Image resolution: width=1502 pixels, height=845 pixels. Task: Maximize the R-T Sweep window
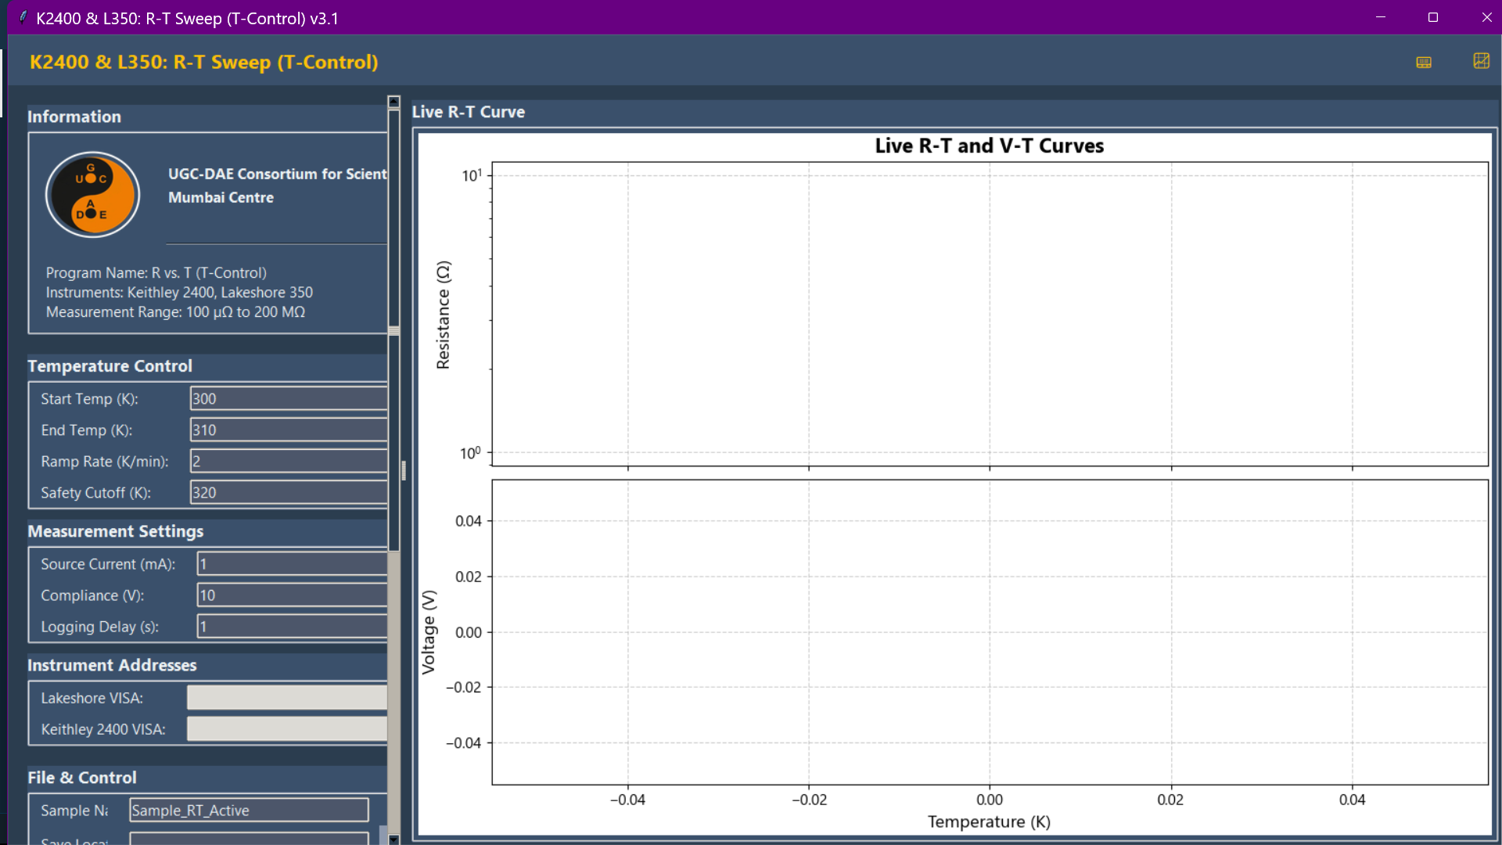pyautogui.click(x=1432, y=17)
